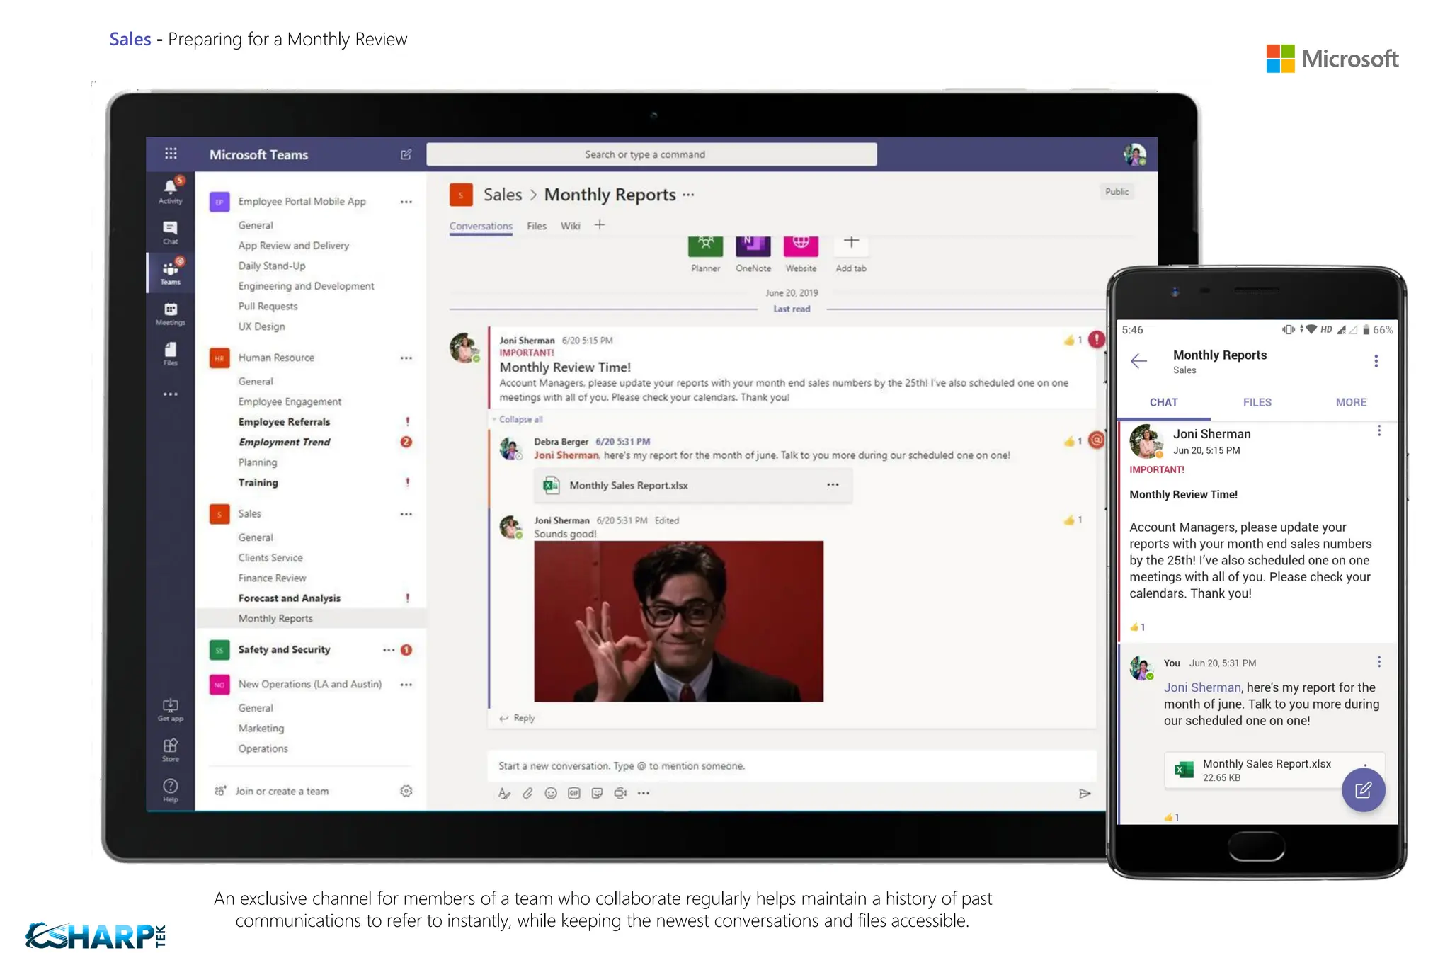This screenshot has height=970, width=1450.
Task: Open Monthly Reports channel header ellipsis
Action: pyautogui.click(x=688, y=195)
